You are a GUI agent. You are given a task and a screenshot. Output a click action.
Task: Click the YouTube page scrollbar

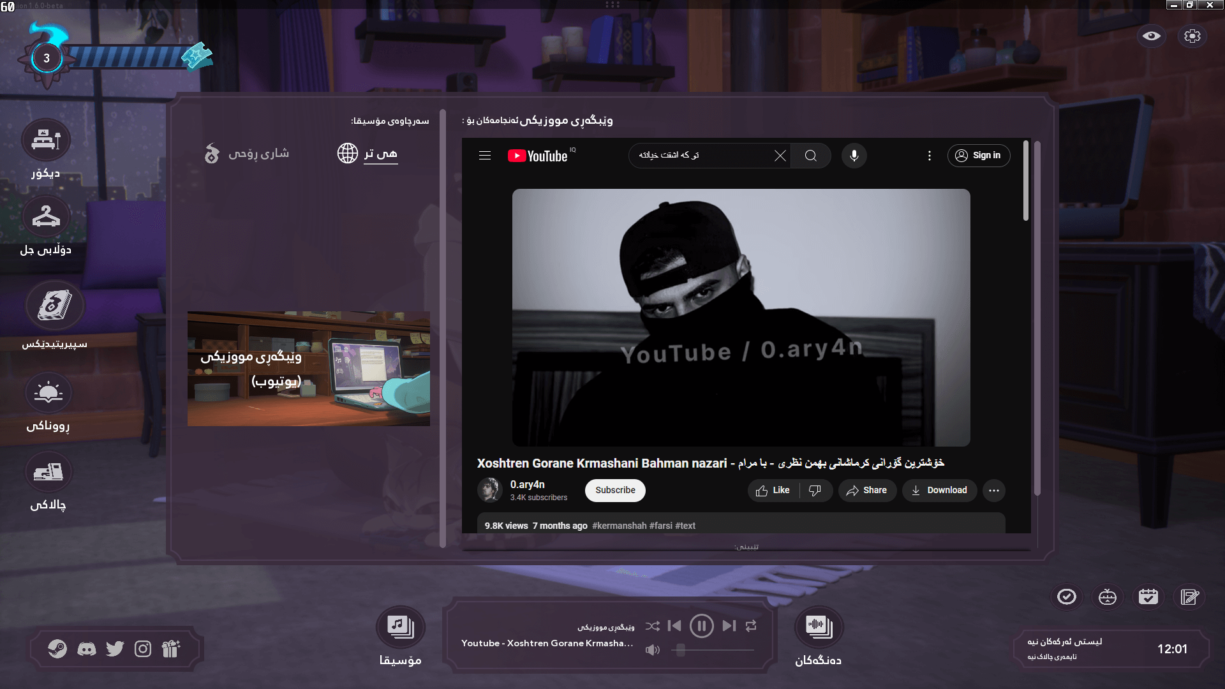click(1026, 181)
